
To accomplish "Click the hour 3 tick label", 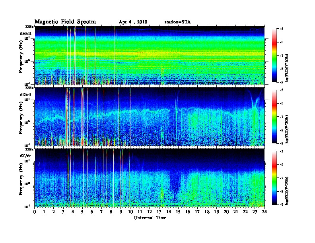I will click(x=63, y=212).
